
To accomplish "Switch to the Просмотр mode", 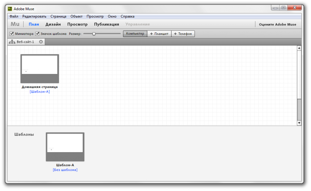I will pyautogui.click(x=77, y=24).
